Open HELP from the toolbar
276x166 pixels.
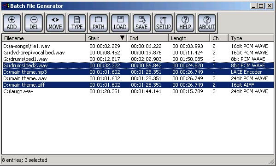185,23
